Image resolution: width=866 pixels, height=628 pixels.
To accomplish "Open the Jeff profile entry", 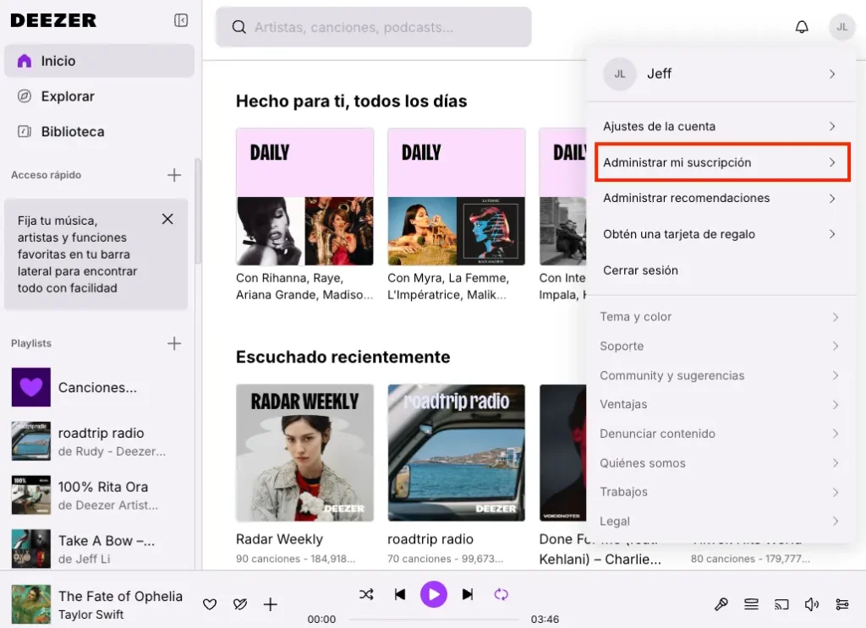I will 721,74.
